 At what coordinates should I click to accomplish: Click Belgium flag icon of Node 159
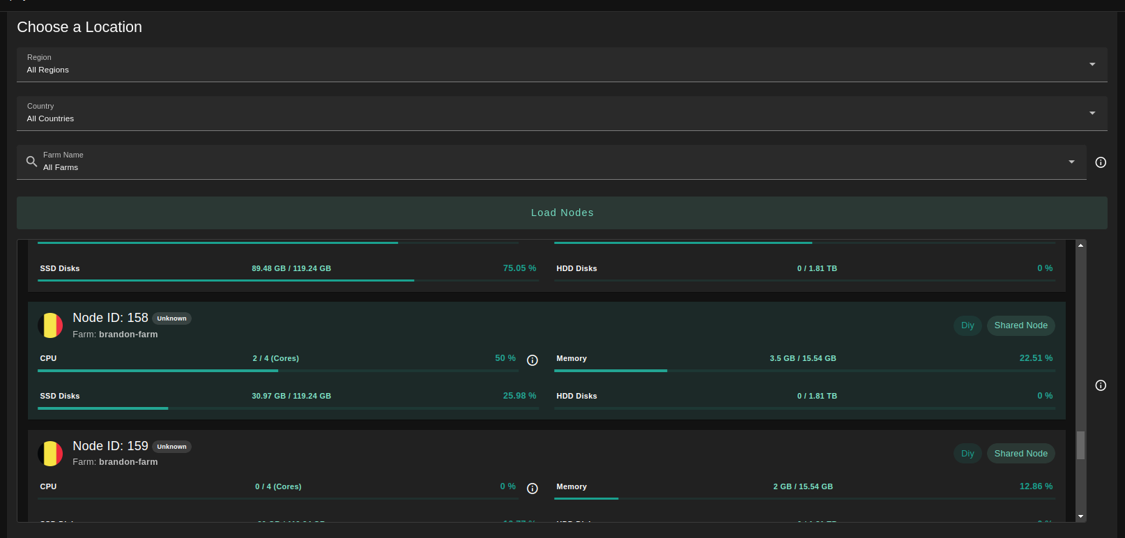pos(50,454)
